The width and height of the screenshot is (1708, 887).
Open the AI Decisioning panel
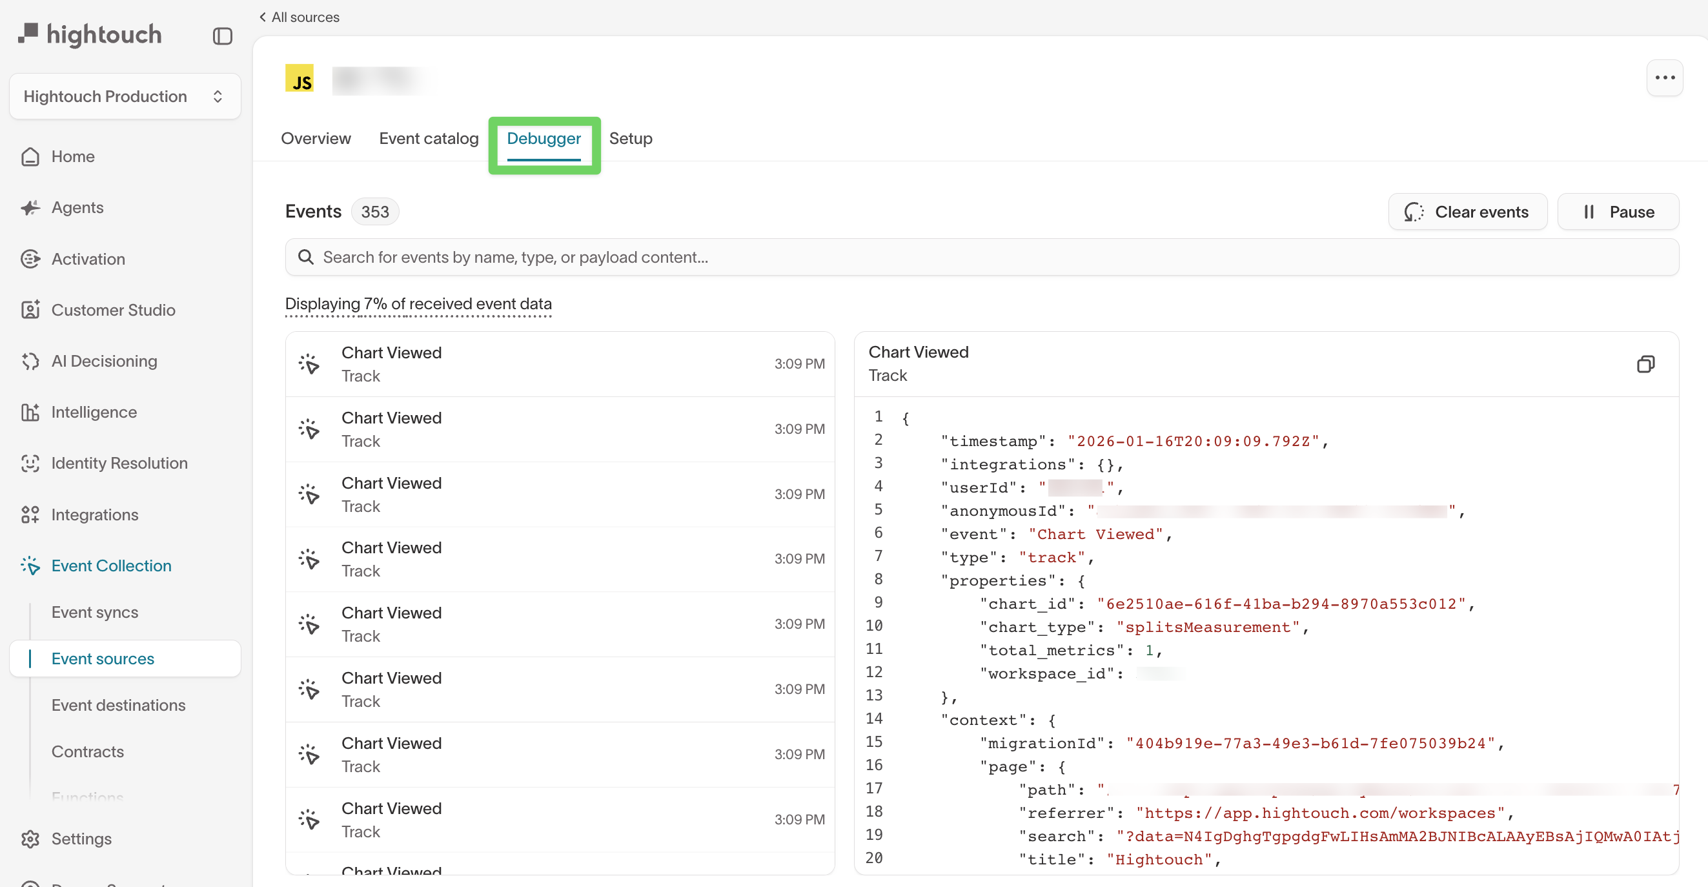[x=105, y=361]
